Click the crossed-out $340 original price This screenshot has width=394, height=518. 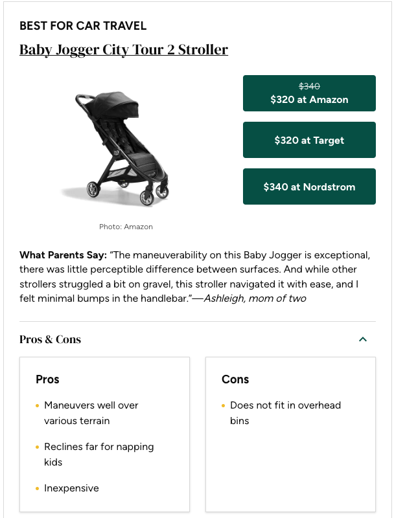pyautogui.click(x=309, y=86)
